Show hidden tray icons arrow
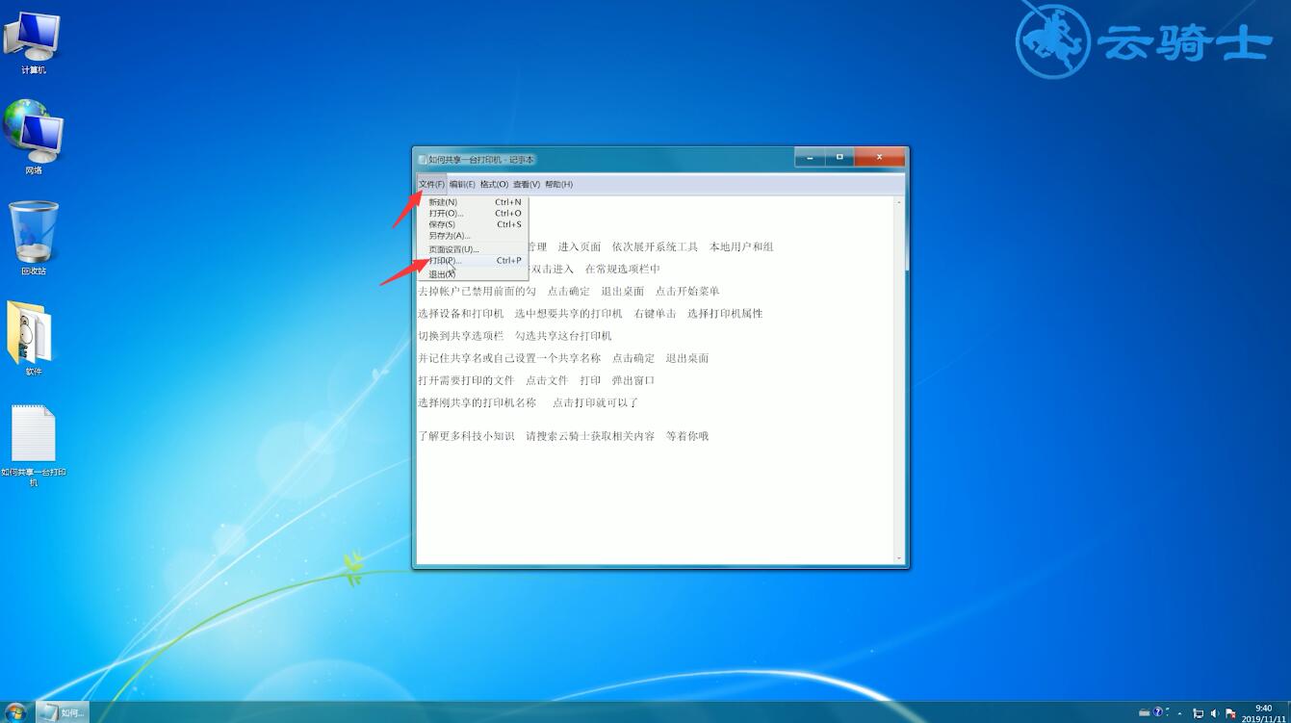 1180,713
